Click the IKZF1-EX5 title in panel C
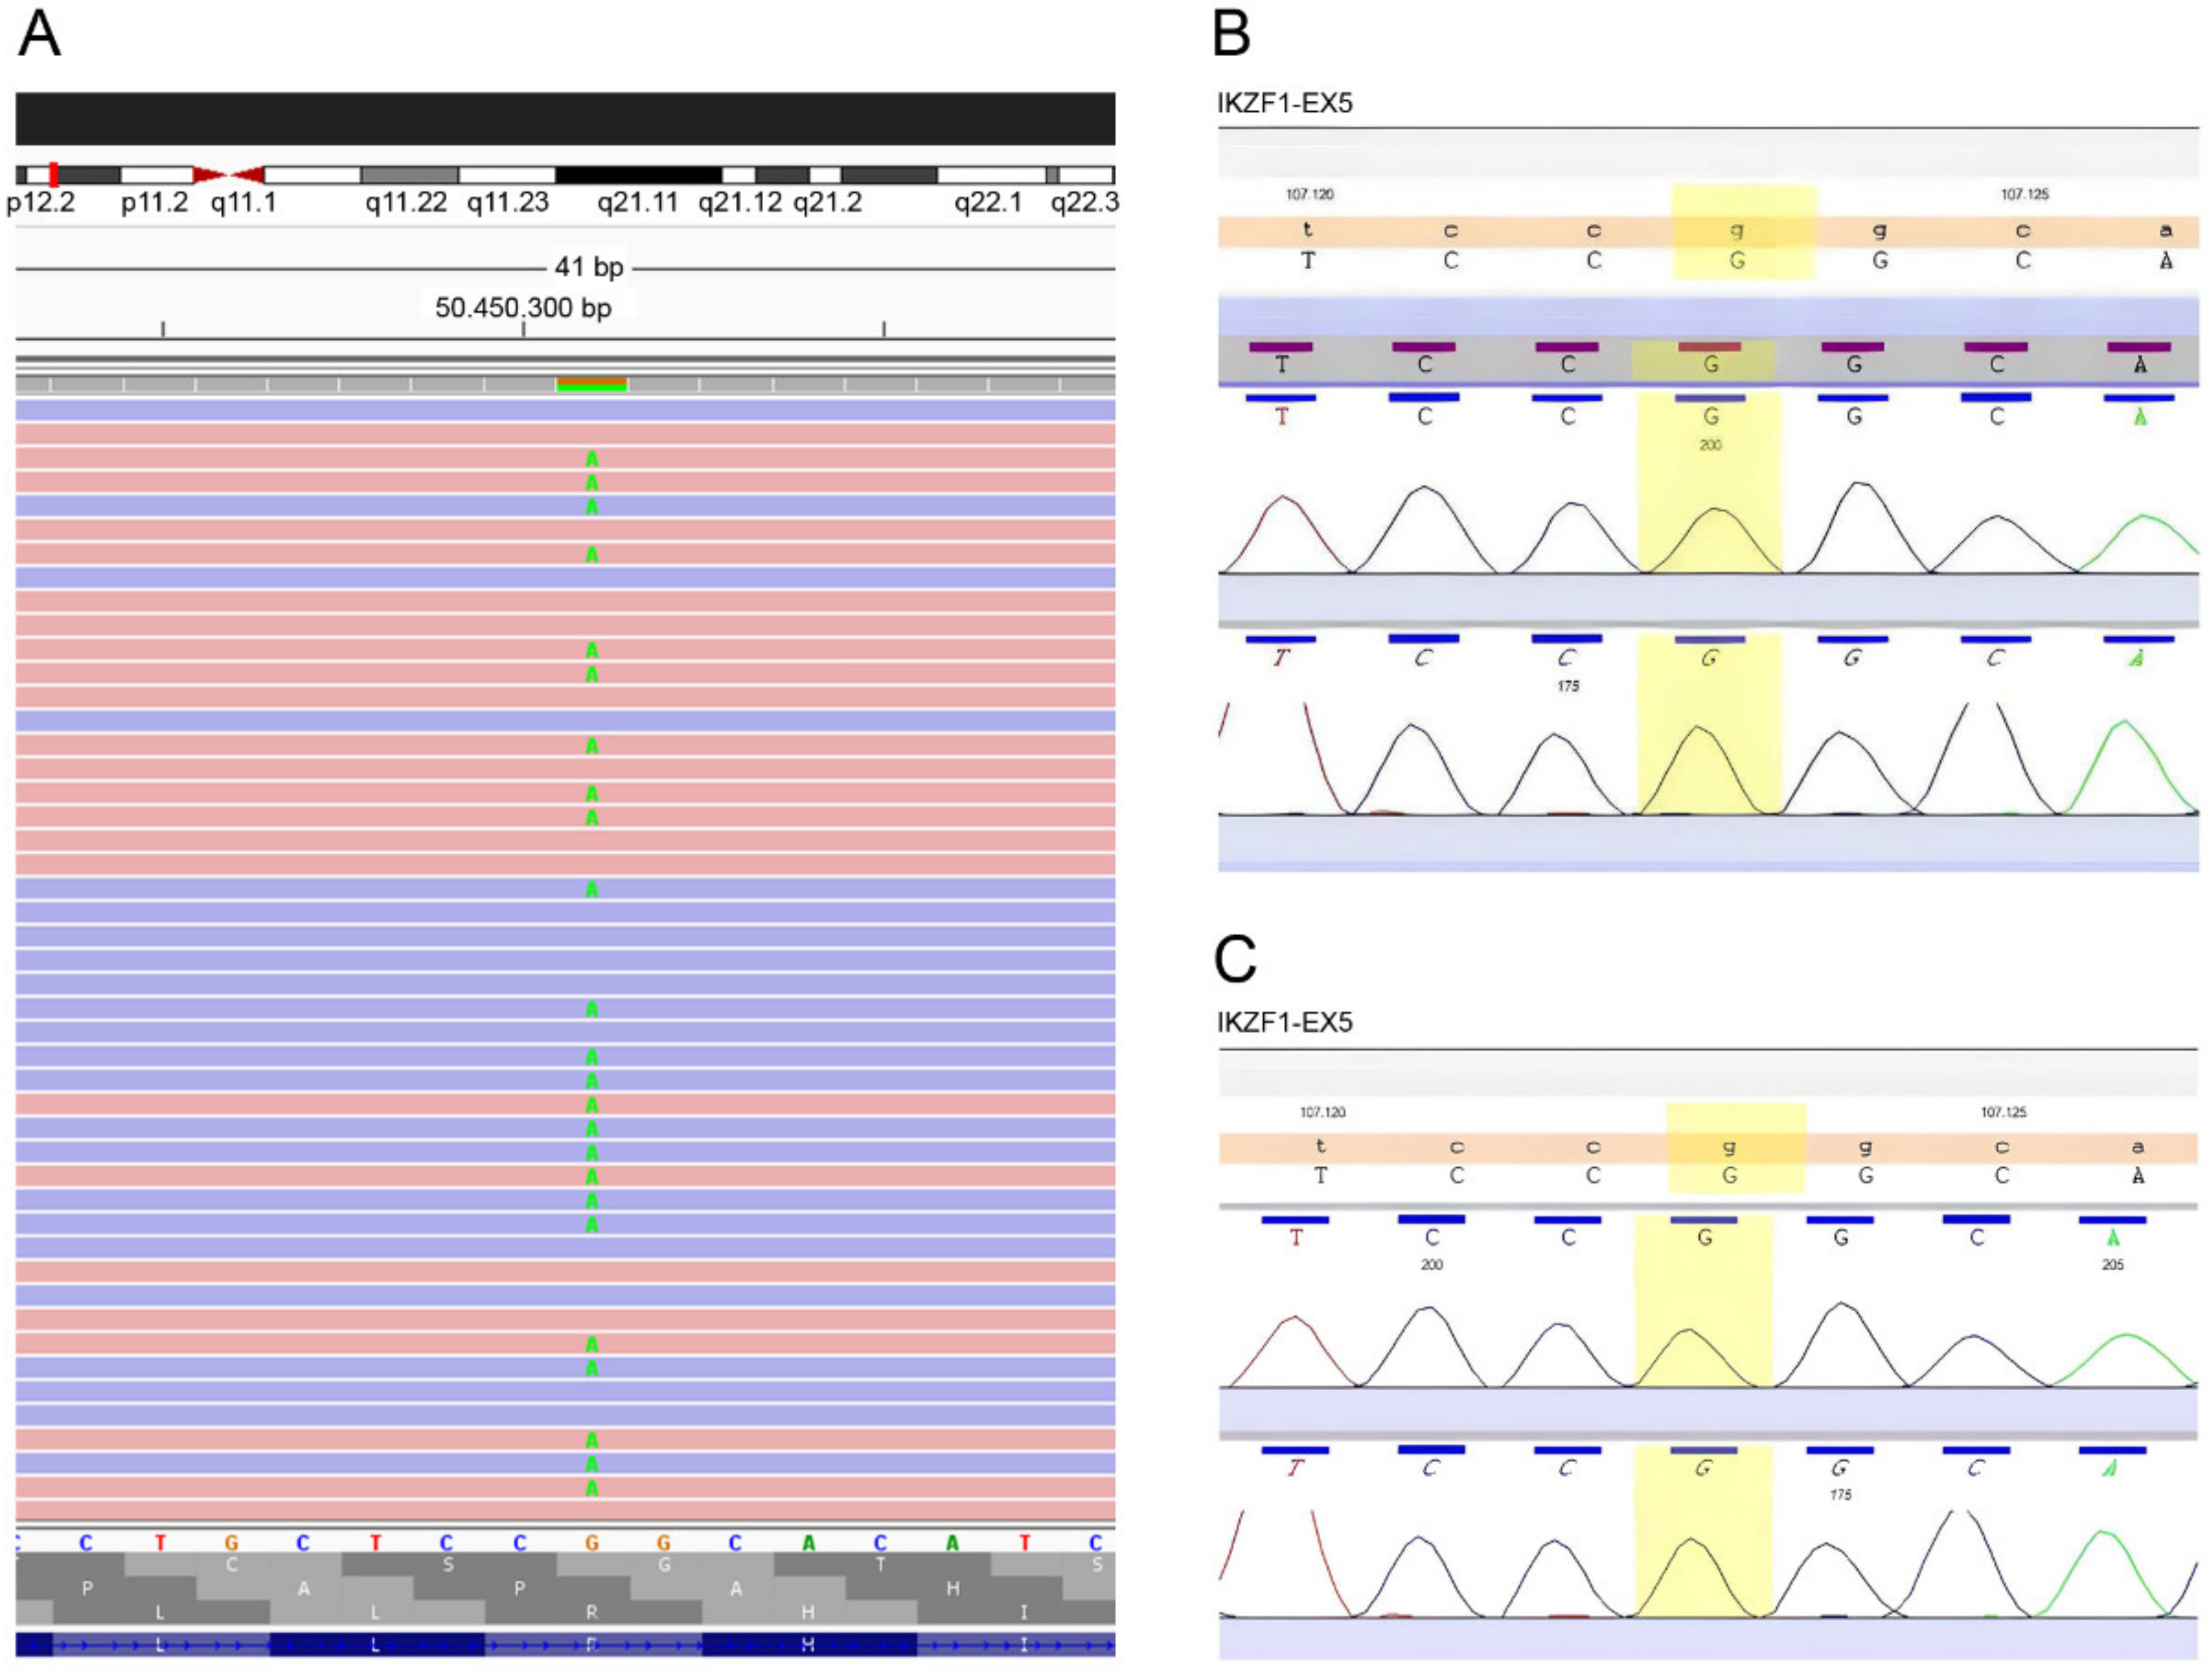Viewport: 2209px width, 1680px height. 1284,1022
